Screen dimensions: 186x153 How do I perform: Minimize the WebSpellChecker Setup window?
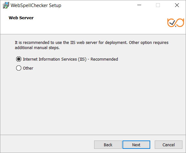click(139, 5)
